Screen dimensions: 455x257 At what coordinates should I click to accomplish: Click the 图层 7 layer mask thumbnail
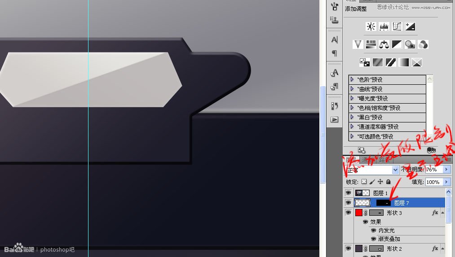coord(383,203)
